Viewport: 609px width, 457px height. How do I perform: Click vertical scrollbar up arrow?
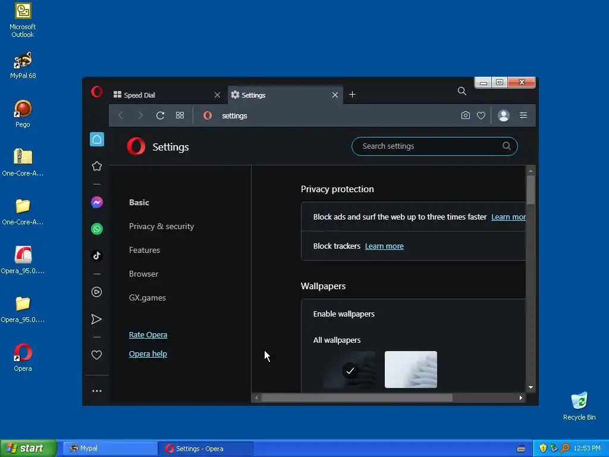(x=530, y=171)
